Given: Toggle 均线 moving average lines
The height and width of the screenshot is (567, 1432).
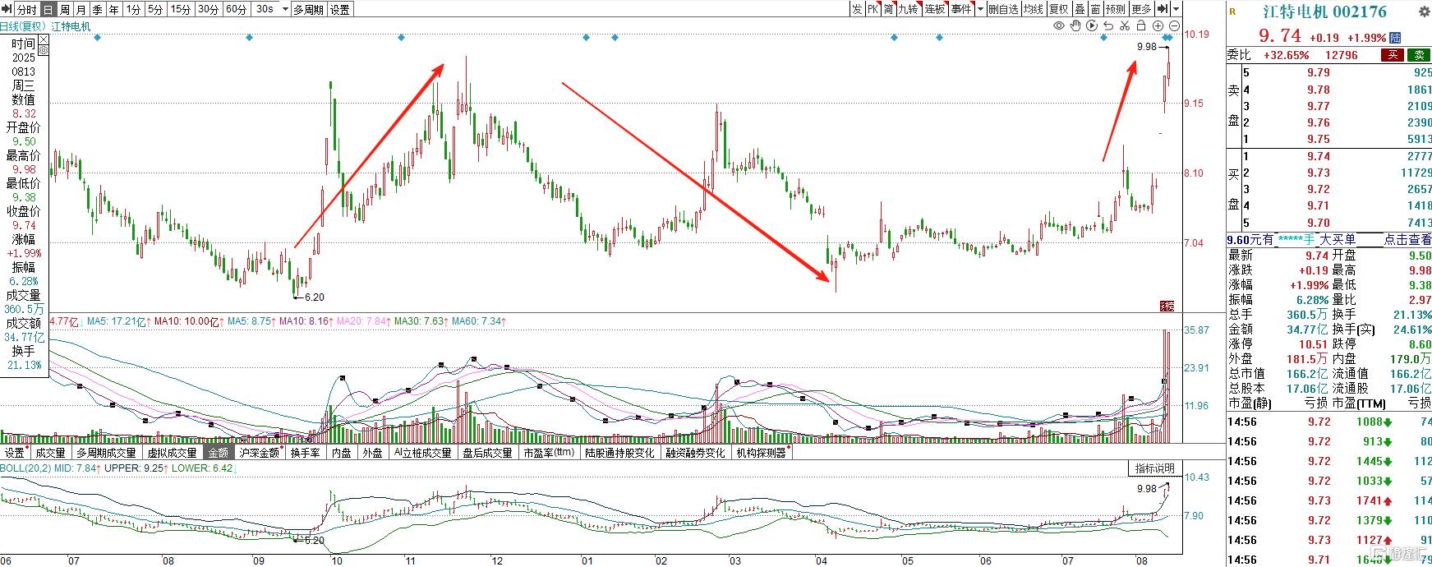Looking at the screenshot, I should coord(1033,9).
